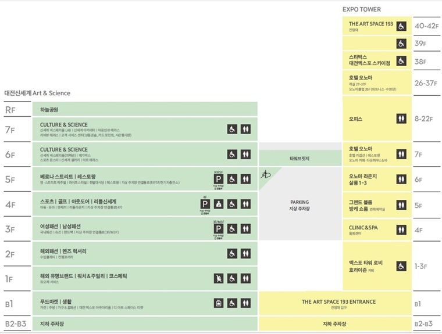Select the 8-22F floor label
This screenshot has height=334, width=442.
(x=423, y=119)
